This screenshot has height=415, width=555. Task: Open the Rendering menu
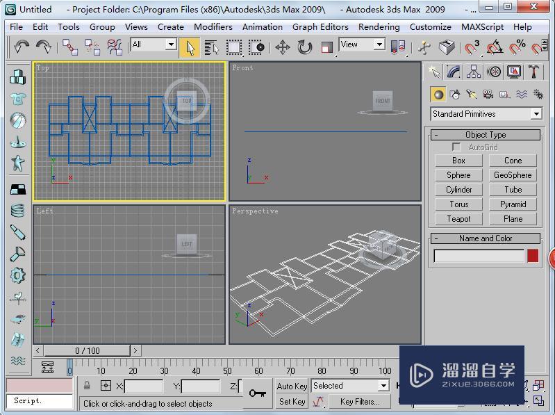click(x=379, y=27)
